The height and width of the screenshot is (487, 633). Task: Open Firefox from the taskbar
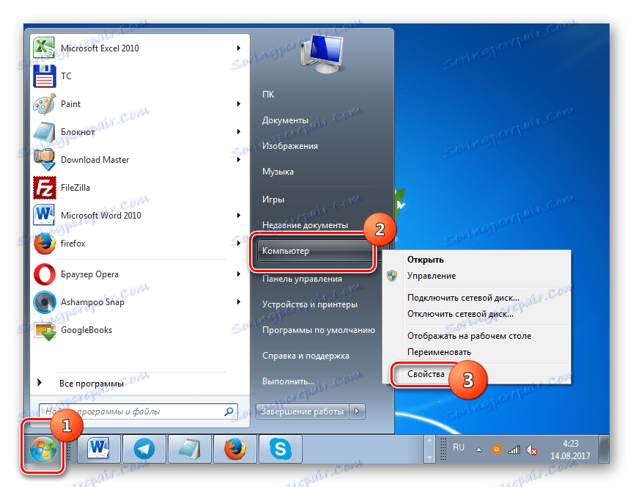[235, 449]
